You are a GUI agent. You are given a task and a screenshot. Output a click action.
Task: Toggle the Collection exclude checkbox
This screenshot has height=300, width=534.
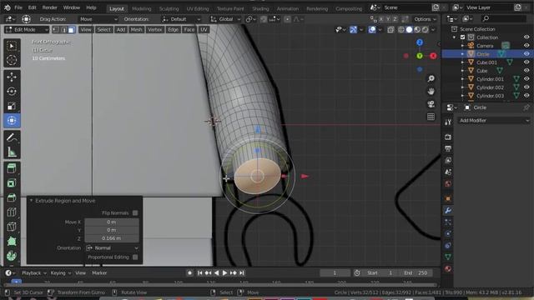pos(462,37)
